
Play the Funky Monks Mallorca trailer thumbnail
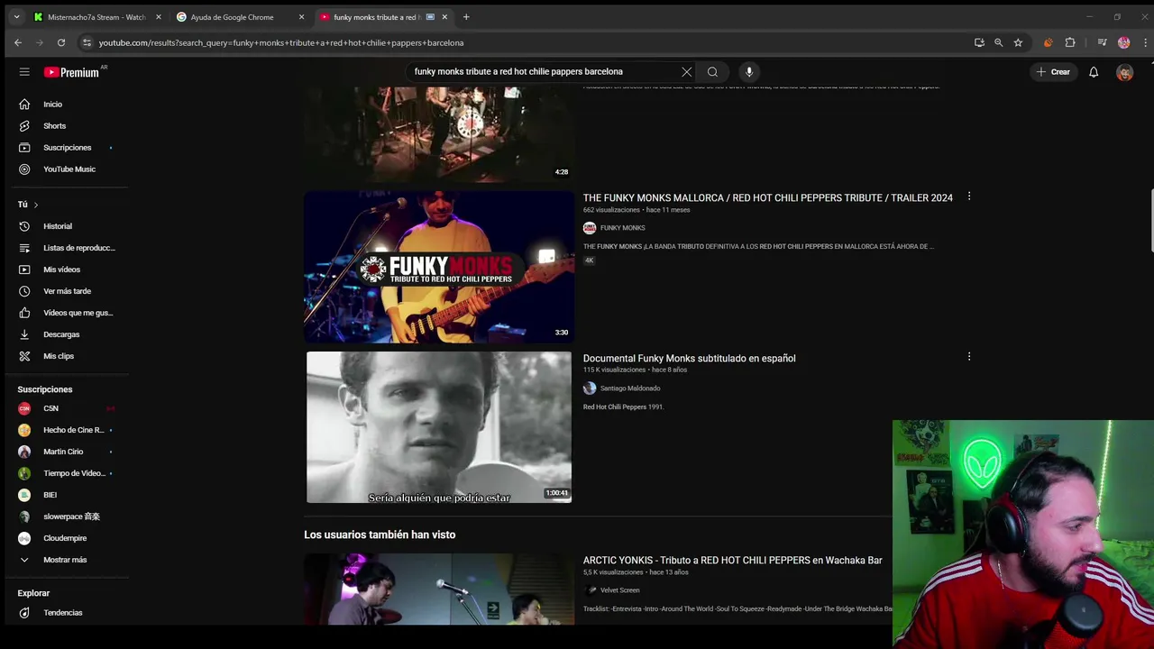tap(439, 267)
